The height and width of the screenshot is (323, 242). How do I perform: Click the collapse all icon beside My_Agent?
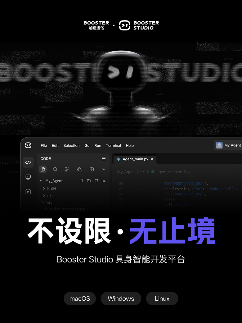click(104, 181)
